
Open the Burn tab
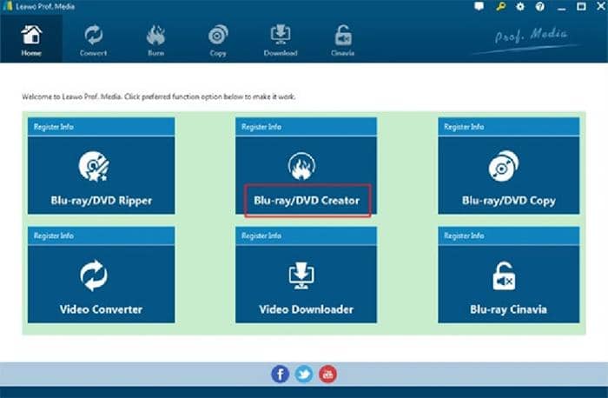tap(155, 40)
